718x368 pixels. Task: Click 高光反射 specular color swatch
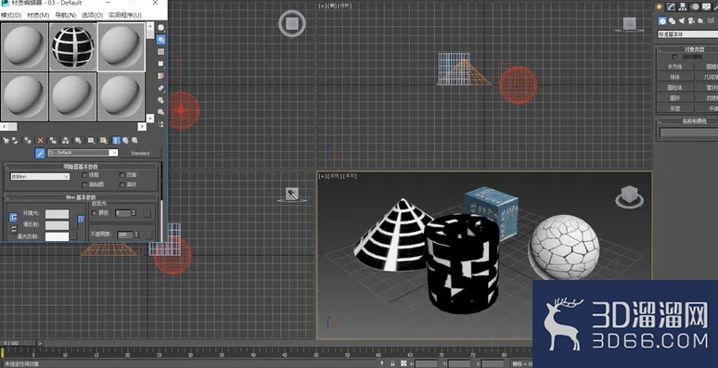coord(57,236)
